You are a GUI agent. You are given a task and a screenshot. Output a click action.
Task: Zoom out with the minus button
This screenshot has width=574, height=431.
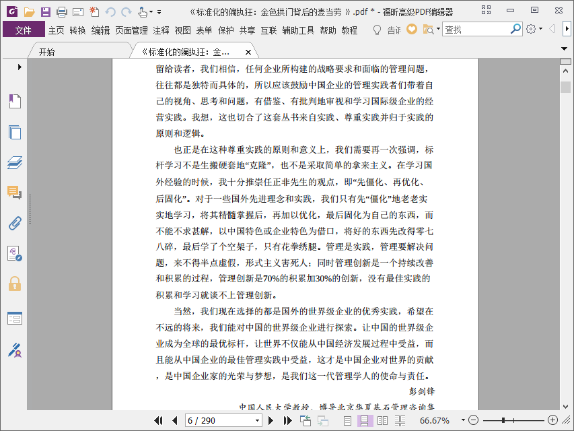(473, 420)
